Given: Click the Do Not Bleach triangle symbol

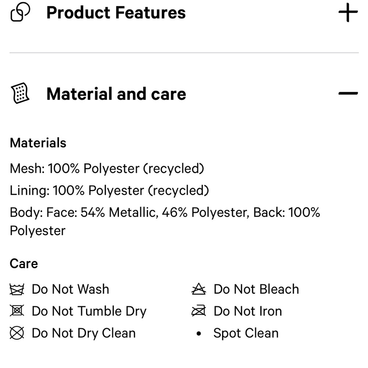Looking at the screenshot, I should 199,289.
